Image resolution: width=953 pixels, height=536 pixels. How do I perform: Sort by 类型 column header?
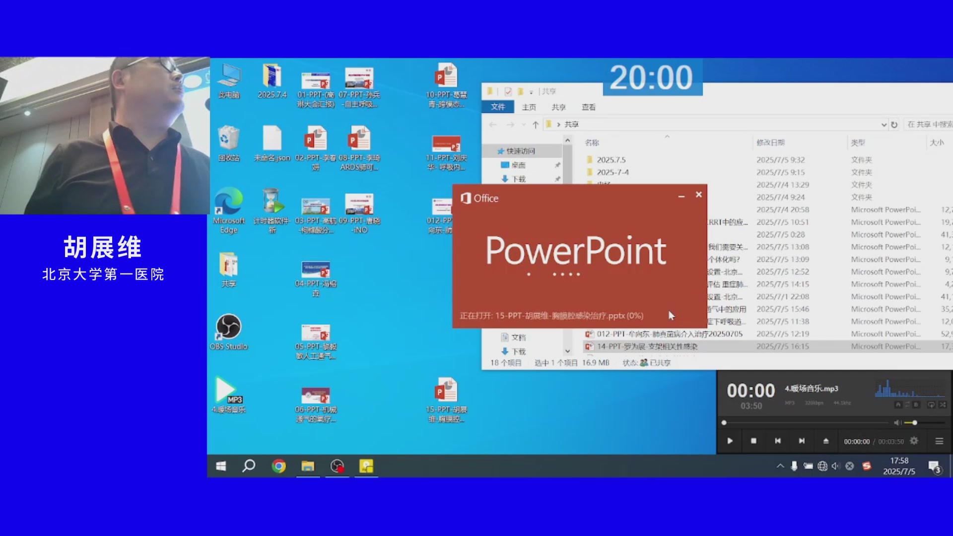(858, 142)
